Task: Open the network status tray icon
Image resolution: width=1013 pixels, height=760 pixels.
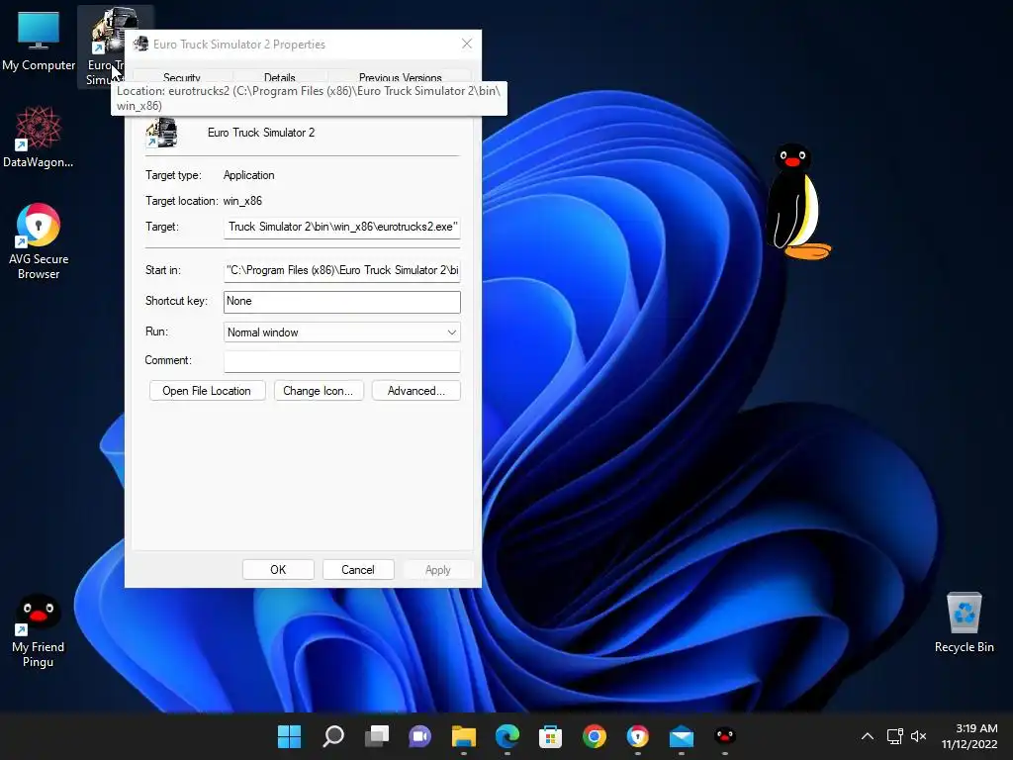Action: [894, 736]
